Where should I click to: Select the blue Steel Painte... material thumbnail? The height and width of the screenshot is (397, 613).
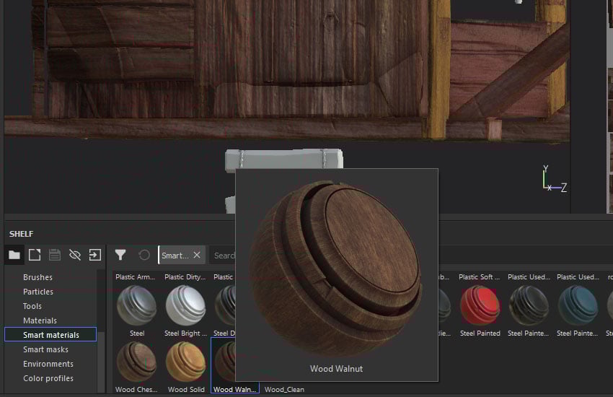coord(578,305)
